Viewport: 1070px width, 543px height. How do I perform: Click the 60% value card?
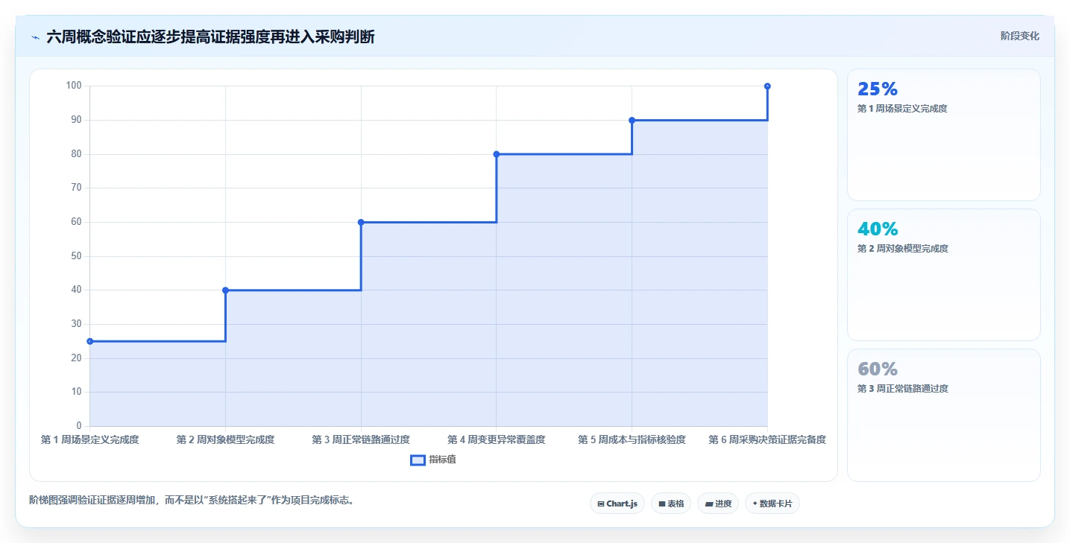point(944,415)
